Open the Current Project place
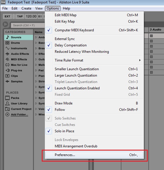Viewport: 164px width, 170px height. click(19, 109)
